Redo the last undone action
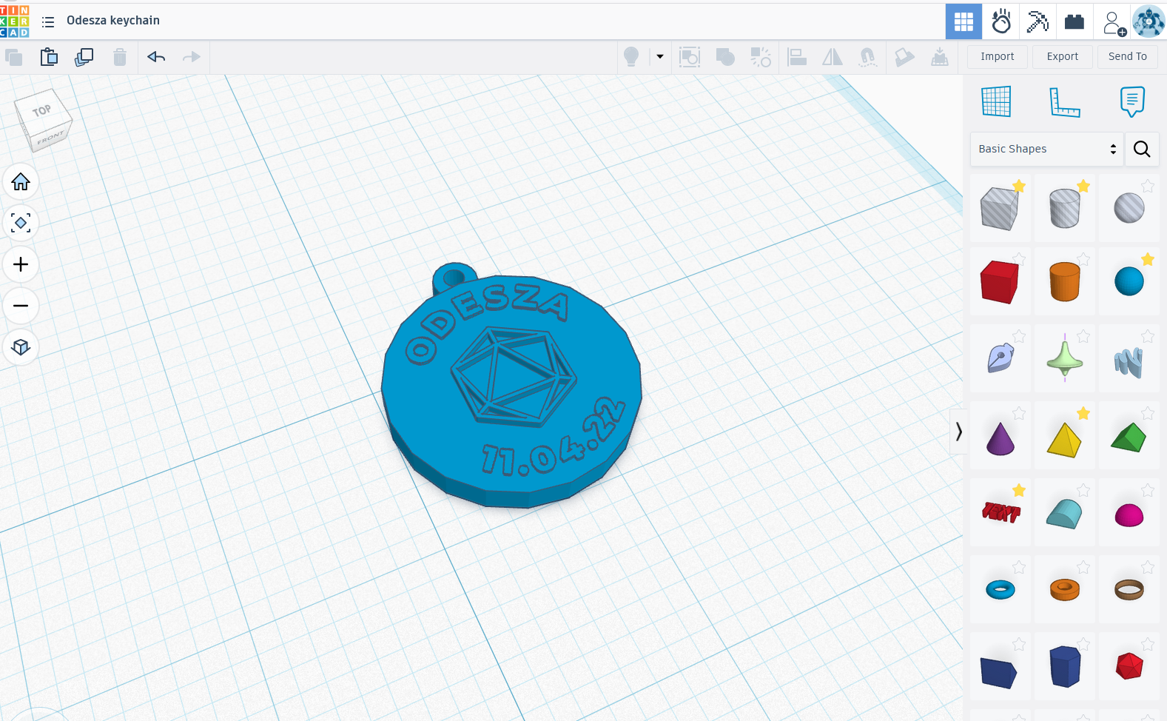The width and height of the screenshot is (1167, 721). point(192,57)
